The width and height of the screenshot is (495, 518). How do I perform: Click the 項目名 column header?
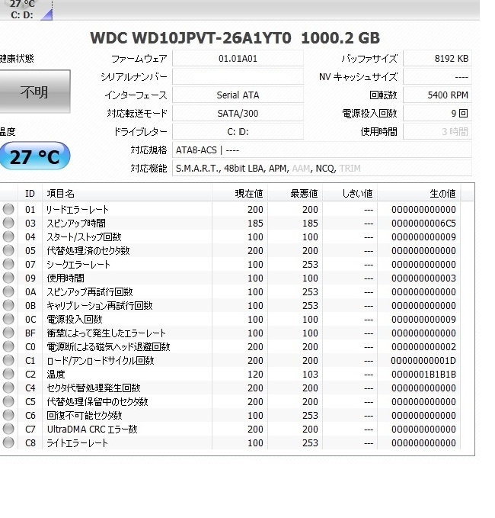pyautogui.click(x=127, y=193)
